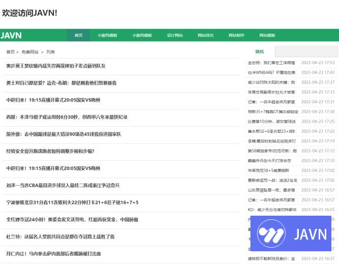Click sidebar link 记者:一名中超老将 dated 16:57
The image size is (339, 264).
[271, 200]
